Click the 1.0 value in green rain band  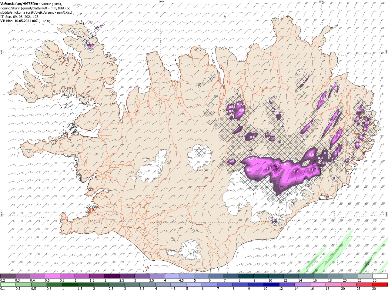click(x=367, y=264)
